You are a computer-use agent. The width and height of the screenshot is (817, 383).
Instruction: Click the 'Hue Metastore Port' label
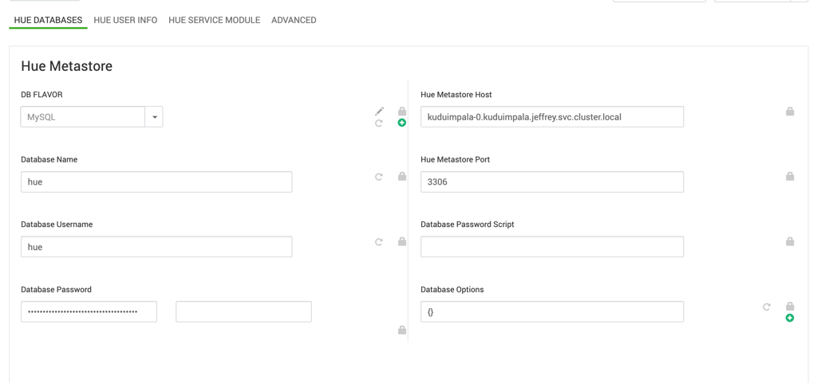(455, 159)
